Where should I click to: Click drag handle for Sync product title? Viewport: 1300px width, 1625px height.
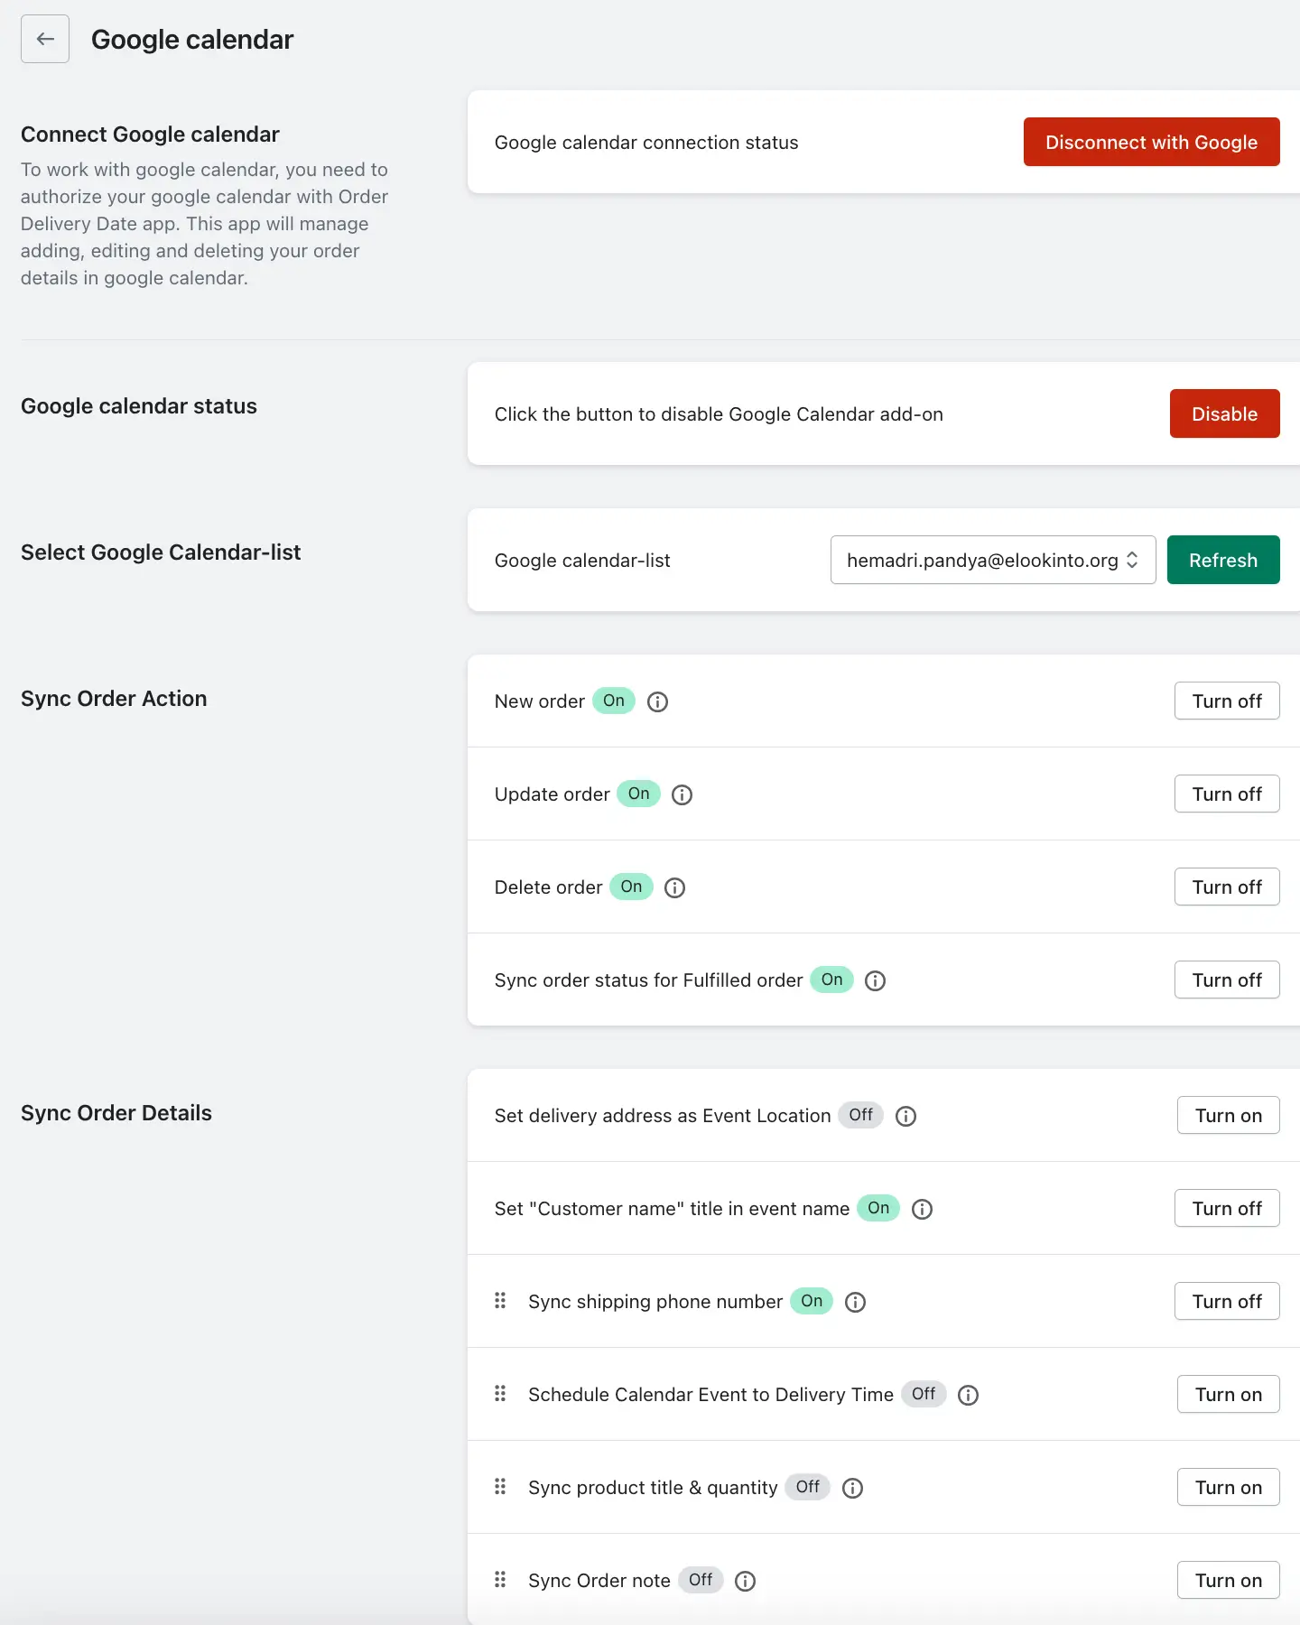point(500,1486)
